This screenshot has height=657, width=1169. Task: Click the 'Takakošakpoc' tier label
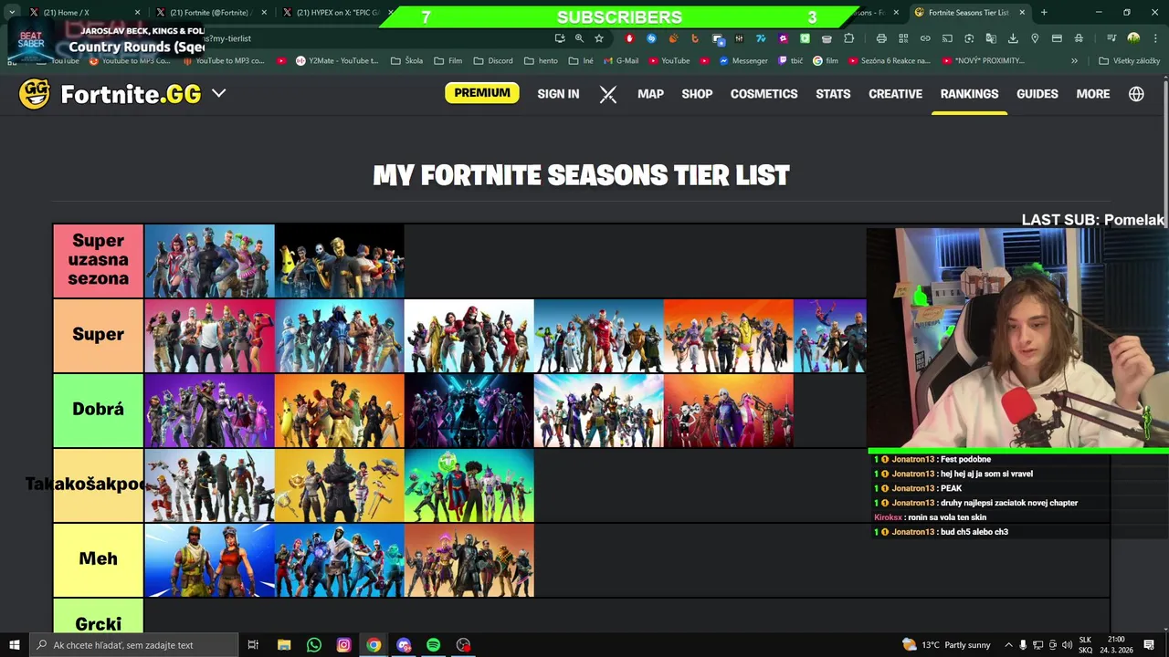tap(98, 485)
